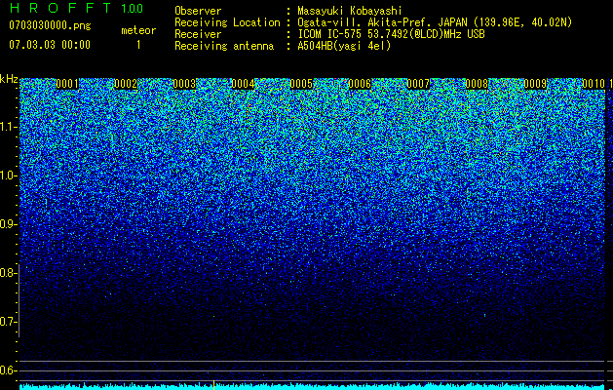Select the A504HB(yagi 4el) antenna value

(344, 46)
